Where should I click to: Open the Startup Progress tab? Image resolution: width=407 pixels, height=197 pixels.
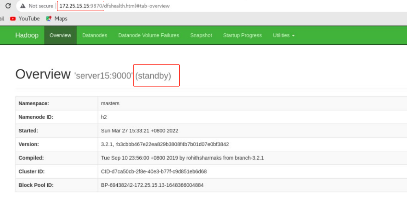click(242, 35)
